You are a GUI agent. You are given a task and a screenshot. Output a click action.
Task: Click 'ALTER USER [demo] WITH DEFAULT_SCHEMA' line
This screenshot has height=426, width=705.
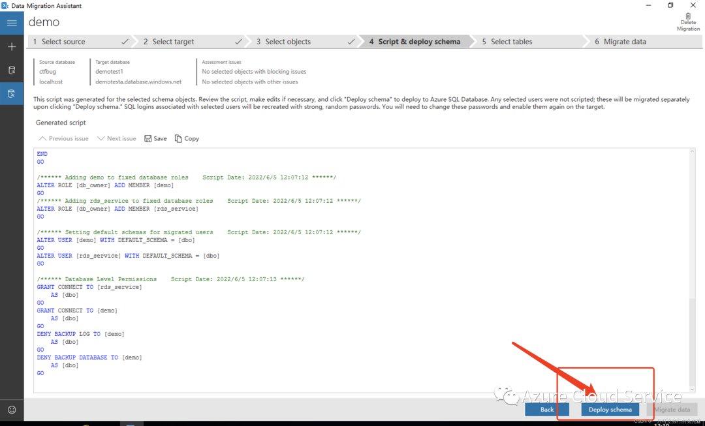click(x=116, y=240)
